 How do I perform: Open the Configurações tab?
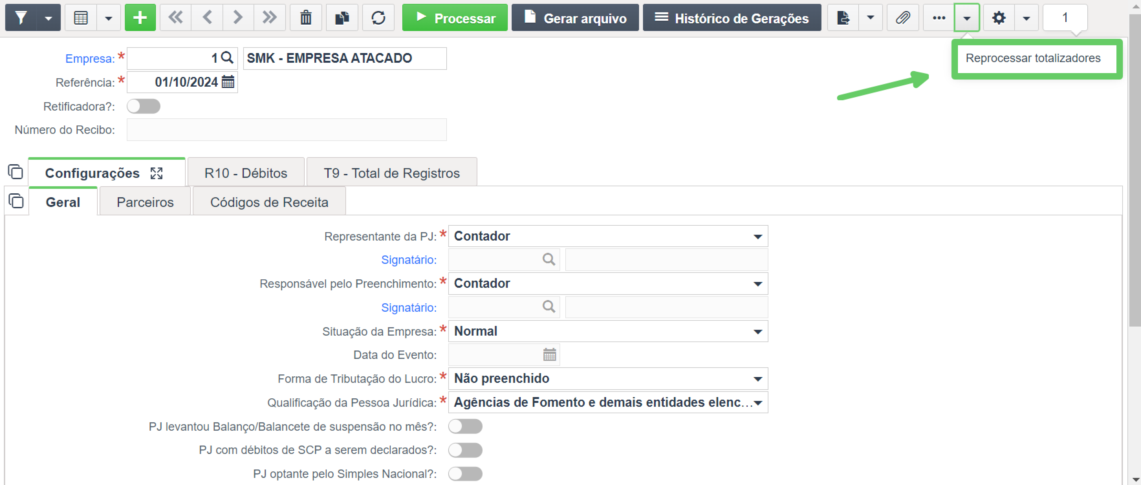(x=92, y=173)
